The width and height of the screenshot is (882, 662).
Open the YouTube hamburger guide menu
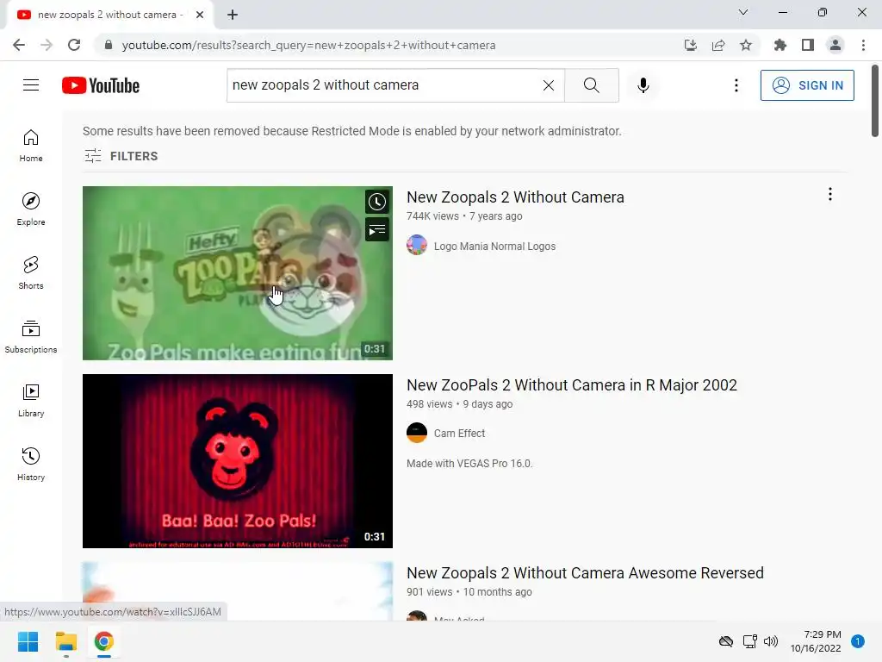point(31,85)
